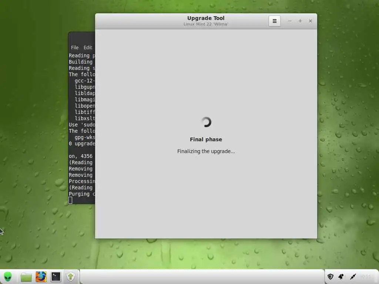Open the File menu in terminal window
379x284 pixels.
pos(75,48)
